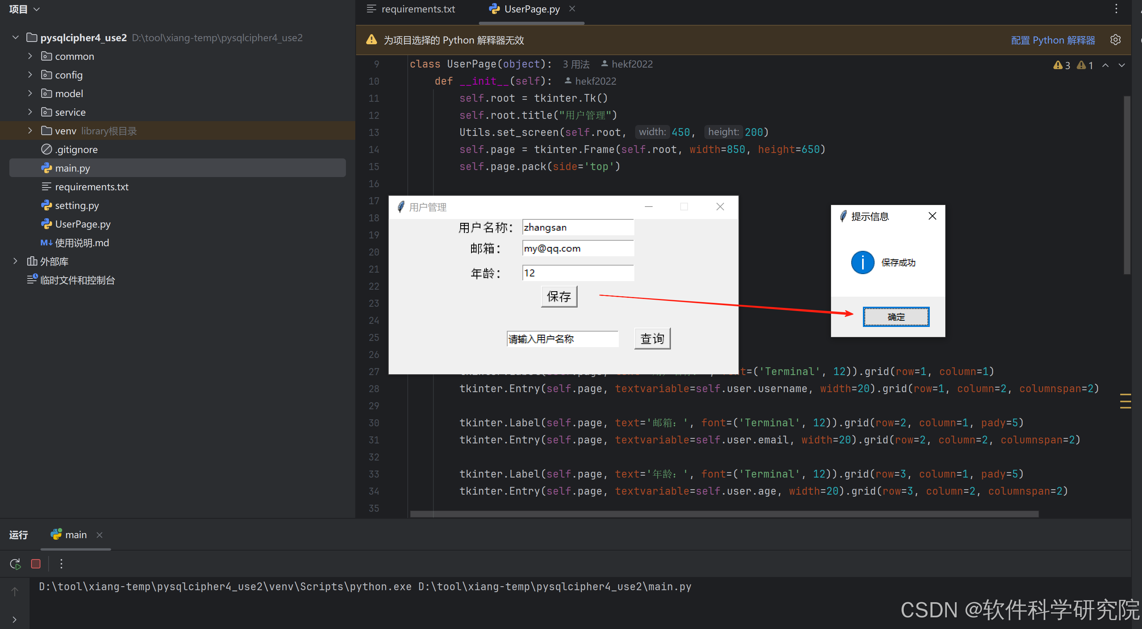Minimize the 用户管理 window
The height and width of the screenshot is (629, 1142).
point(649,207)
